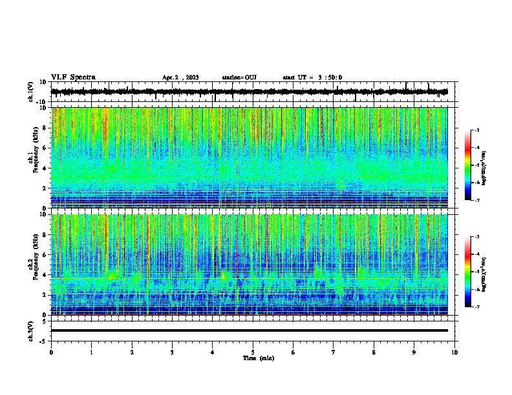Viewport: 512px width, 395px height.
Task: Select the date label "Apr. 2 , 2023"
Action: (x=180, y=77)
